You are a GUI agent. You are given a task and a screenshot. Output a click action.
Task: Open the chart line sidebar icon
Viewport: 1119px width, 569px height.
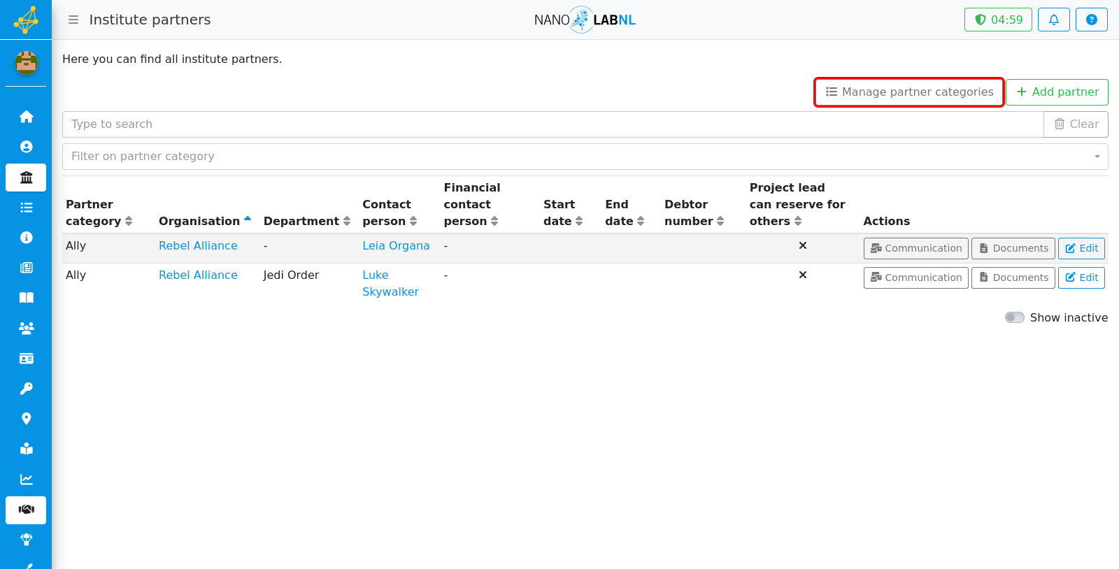(x=26, y=480)
